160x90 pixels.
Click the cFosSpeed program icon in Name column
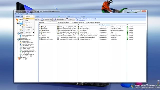[x=41, y=29]
